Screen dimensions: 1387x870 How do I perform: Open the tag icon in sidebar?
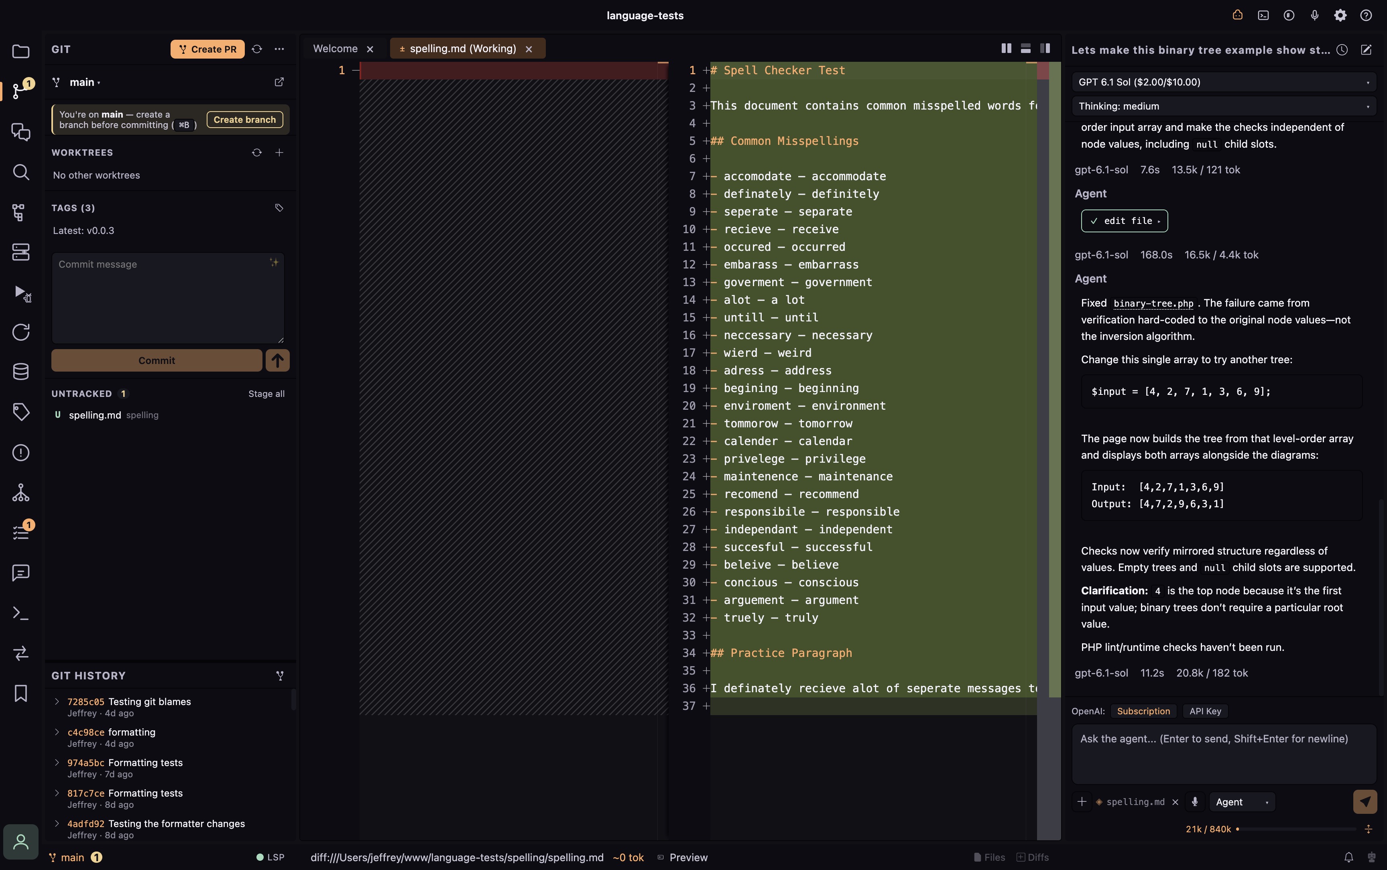(21, 412)
